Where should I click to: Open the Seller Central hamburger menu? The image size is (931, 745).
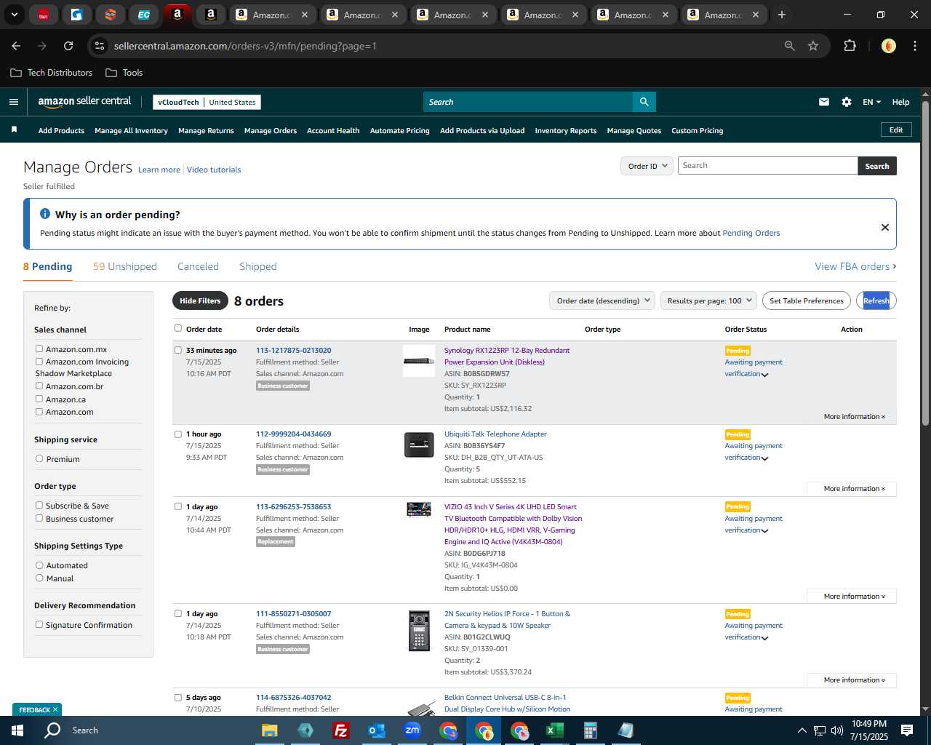pyautogui.click(x=14, y=102)
